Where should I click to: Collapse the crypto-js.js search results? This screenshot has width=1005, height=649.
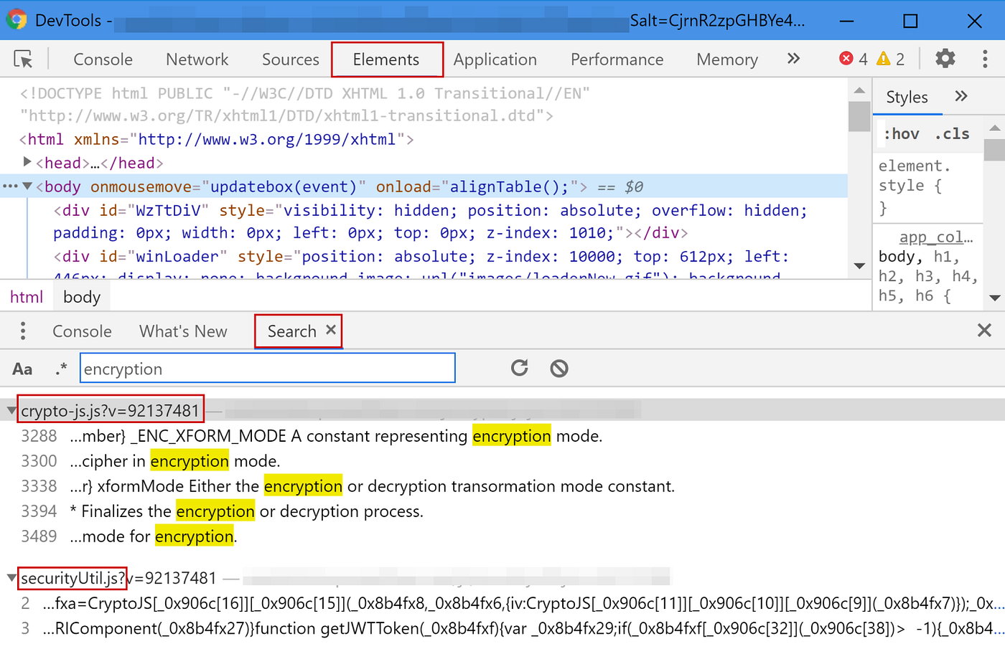[11, 409]
